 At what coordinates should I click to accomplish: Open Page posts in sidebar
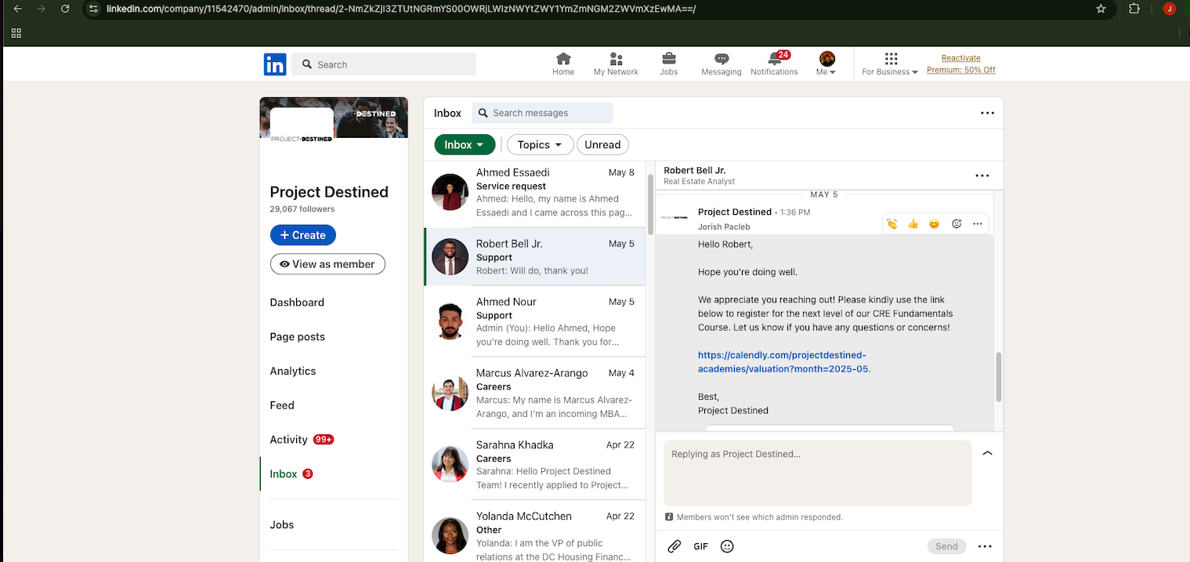297,337
